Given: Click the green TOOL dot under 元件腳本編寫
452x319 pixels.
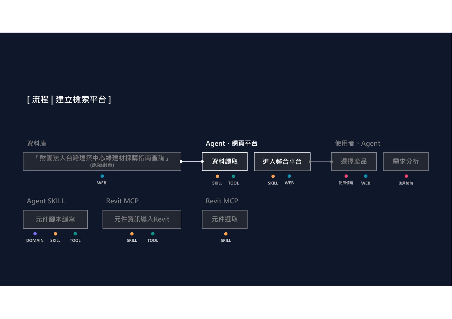Looking at the screenshot, I should pyautogui.click(x=75, y=234).
